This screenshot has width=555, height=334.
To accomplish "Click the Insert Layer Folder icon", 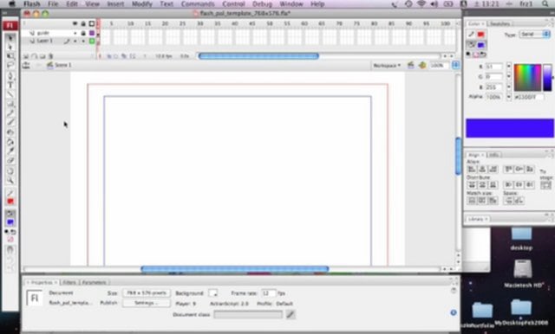I will click(x=42, y=56).
